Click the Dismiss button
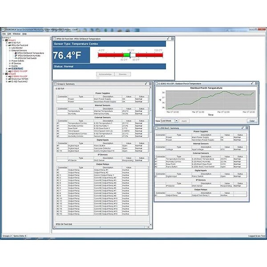 (x=122, y=74)
